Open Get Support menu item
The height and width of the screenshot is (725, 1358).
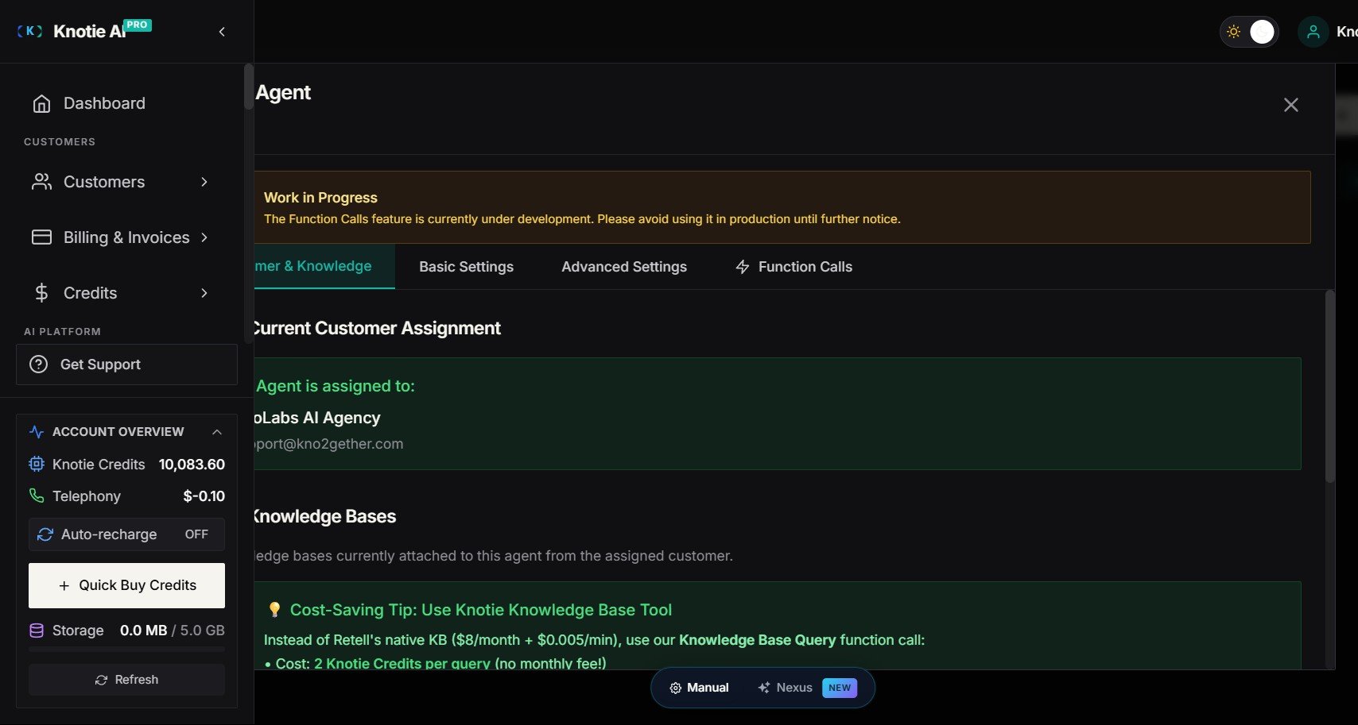[x=127, y=364]
